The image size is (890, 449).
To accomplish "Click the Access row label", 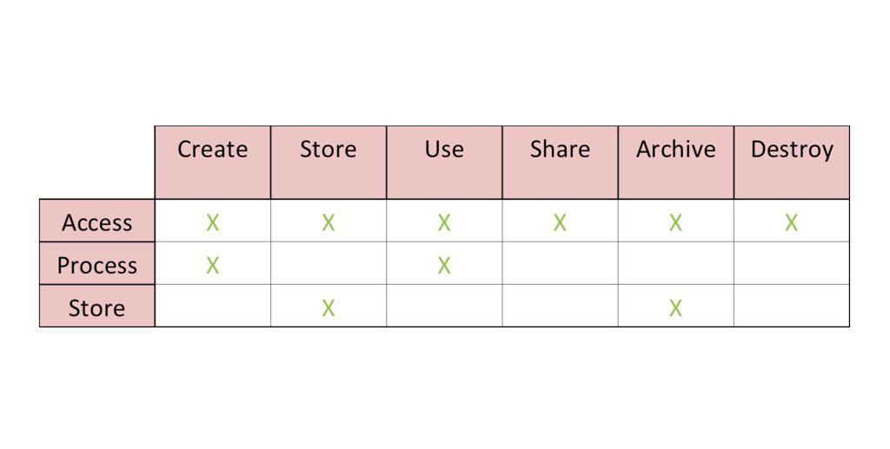I will click(x=97, y=221).
